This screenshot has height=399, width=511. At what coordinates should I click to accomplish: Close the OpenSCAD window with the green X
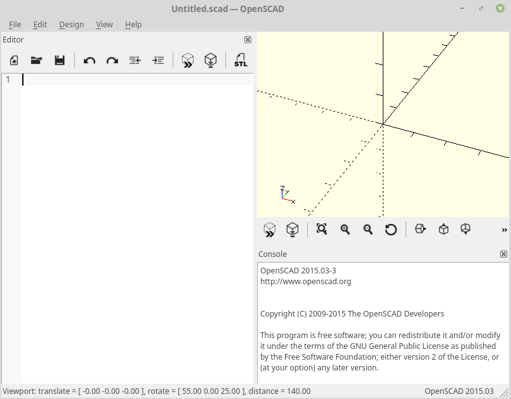click(x=500, y=8)
